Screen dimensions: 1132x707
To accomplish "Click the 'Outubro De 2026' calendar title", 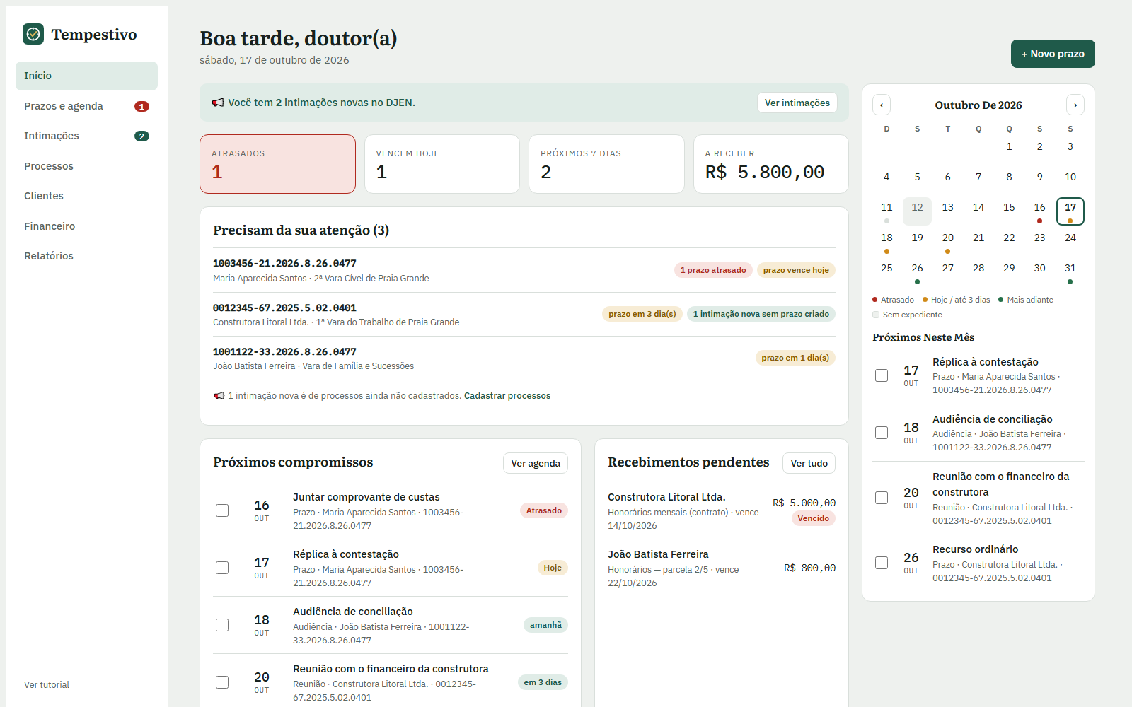I will point(978,105).
